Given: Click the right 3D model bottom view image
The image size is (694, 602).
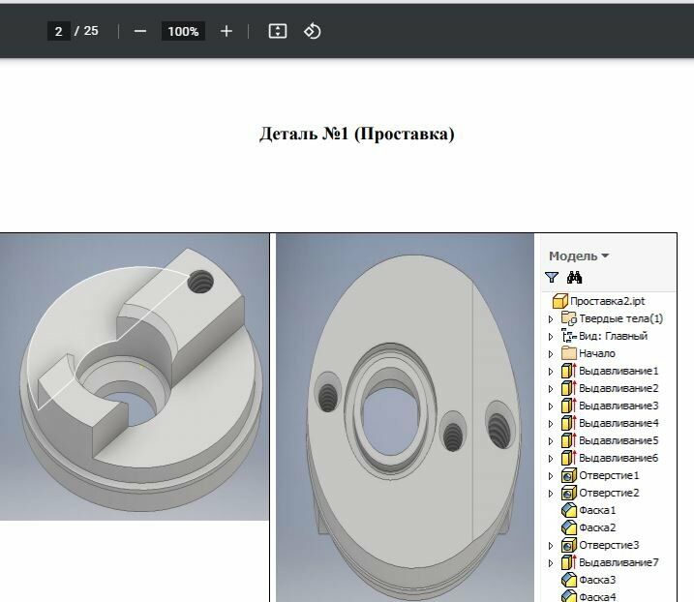Looking at the screenshot, I should (x=405, y=417).
